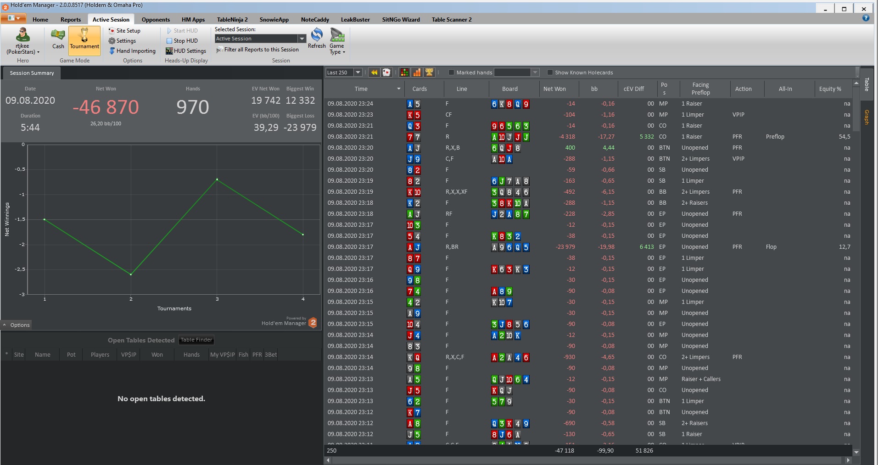This screenshot has width=878, height=465.
Task: Click the yellow rewind arrows icon
Action: point(374,73)
